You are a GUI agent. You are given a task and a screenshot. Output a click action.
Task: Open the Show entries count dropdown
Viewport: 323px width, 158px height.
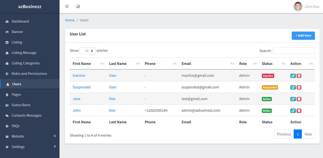(x=88, y=51)
